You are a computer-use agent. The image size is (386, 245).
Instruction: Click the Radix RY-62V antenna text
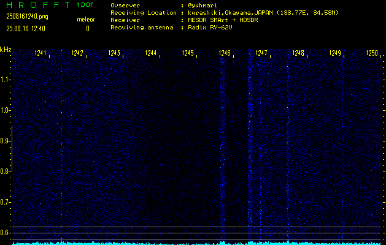tap(210, 28)
